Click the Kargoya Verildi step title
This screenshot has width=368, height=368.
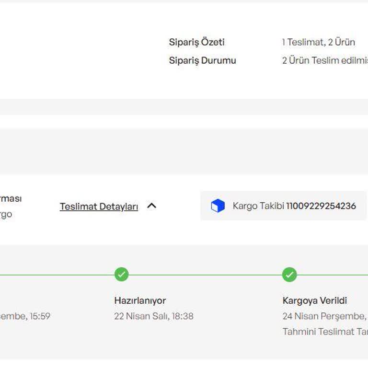coord(315,300)
